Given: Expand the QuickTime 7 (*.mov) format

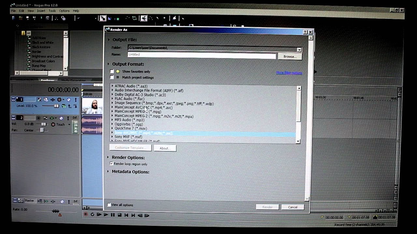Looking at the screenshot, I should [112, 128].
